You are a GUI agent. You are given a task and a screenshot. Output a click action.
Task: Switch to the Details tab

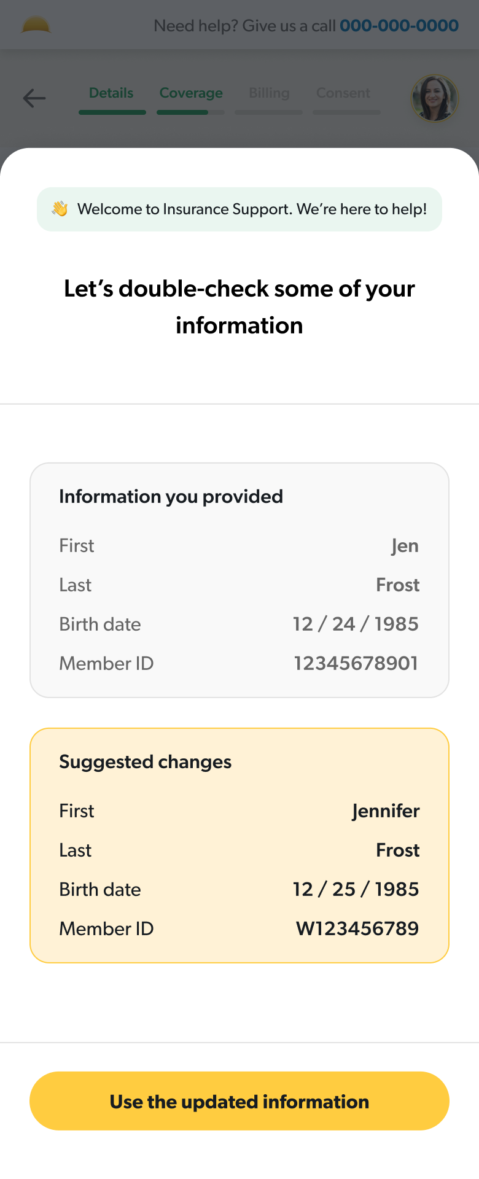(x=111, y=93)
